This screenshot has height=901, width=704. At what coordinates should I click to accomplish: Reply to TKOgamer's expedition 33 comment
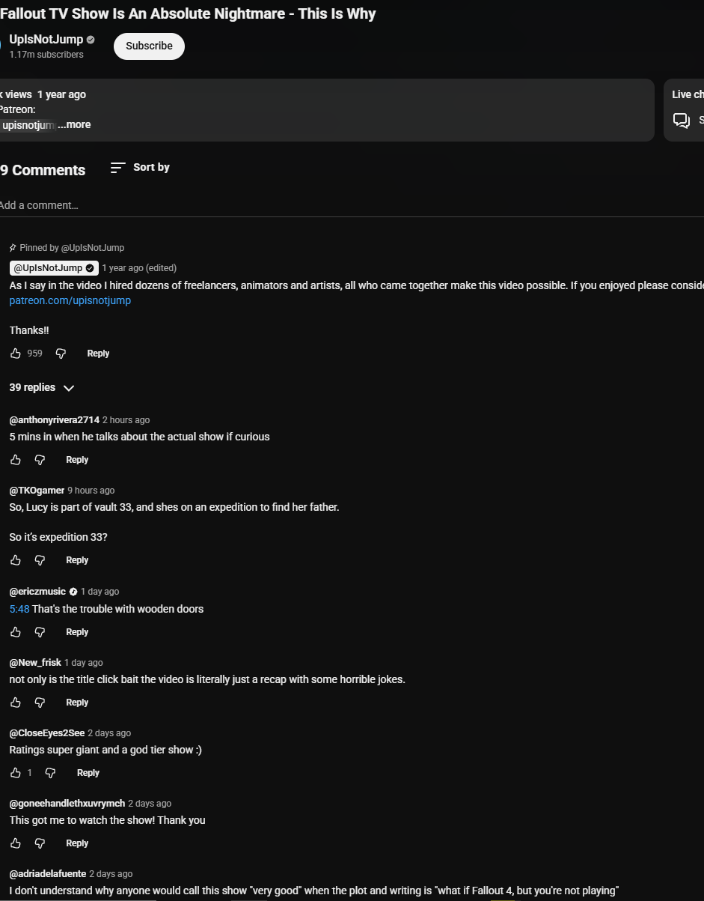point(77,560)
